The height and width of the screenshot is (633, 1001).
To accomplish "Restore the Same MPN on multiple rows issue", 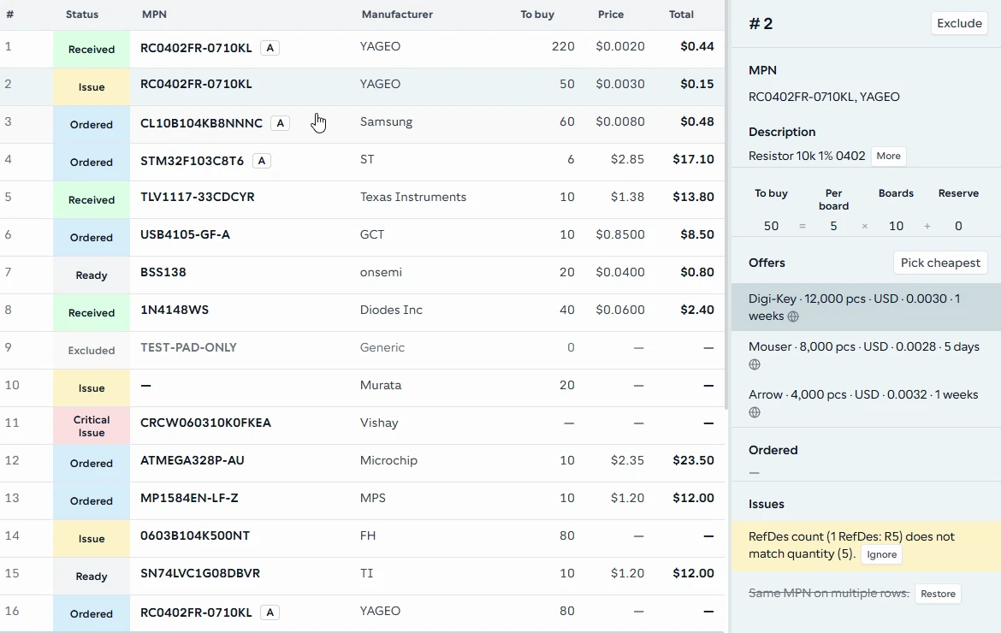I will pos(938,594).
